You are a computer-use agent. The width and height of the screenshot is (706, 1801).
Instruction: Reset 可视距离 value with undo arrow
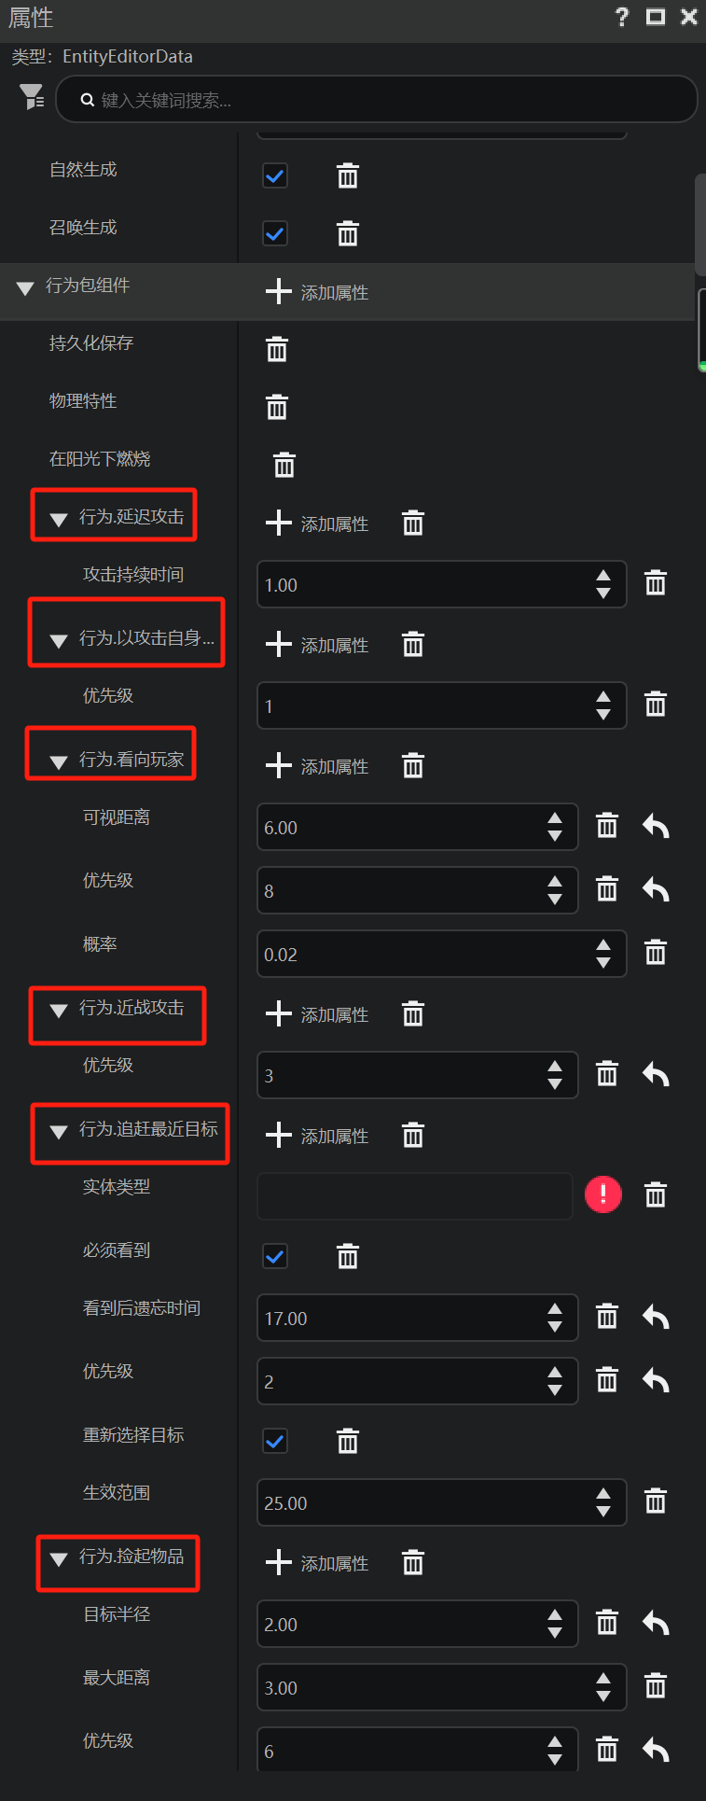pyautogui.click(x=657, y=826)
